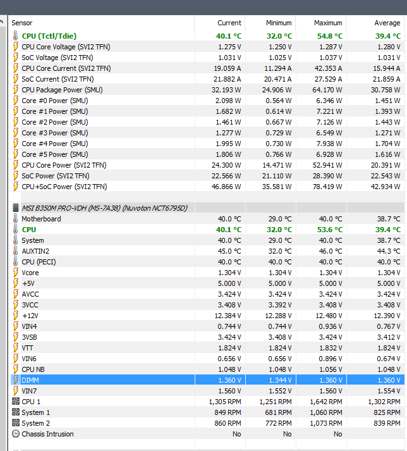Click the 21.882 A current SoC Current value
Screen dimensions: 407x451
(227, 79)
